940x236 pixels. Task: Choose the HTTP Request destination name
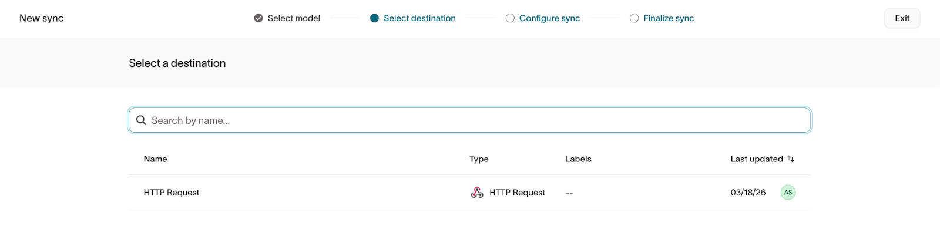(x=172, y=193)
